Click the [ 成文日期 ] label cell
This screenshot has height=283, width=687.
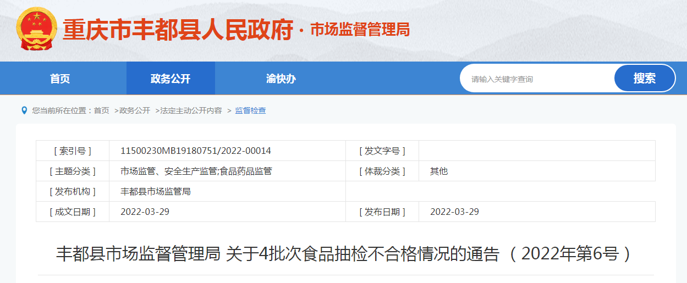click(73, 212)
